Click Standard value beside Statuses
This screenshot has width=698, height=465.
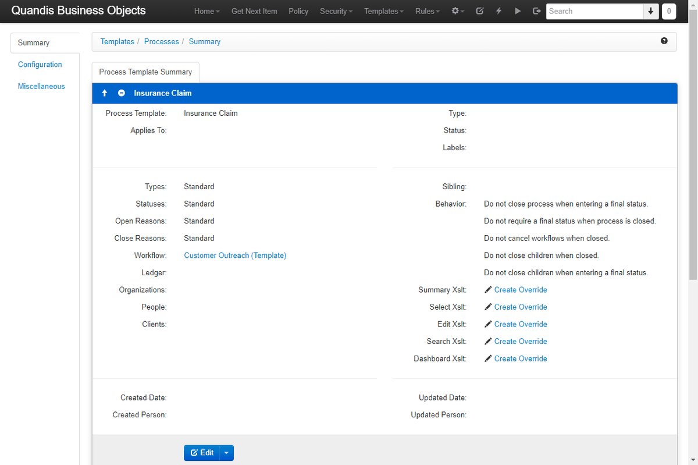coord(199,204)
